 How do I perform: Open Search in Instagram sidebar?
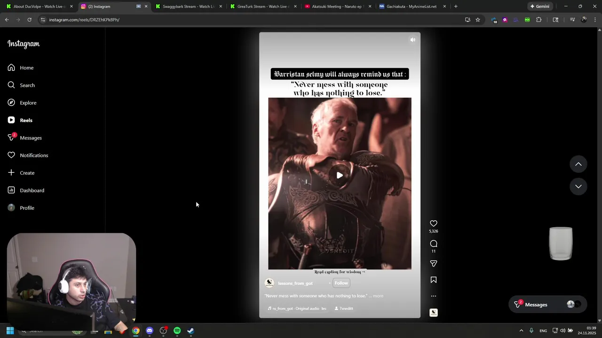21,85
